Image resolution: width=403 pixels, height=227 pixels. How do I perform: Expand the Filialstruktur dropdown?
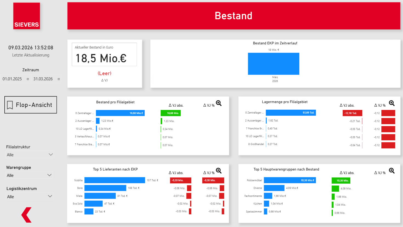[x=30, y=155]
